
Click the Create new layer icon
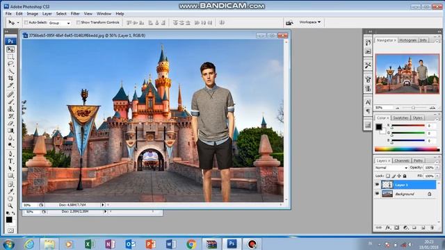[423, 228]
